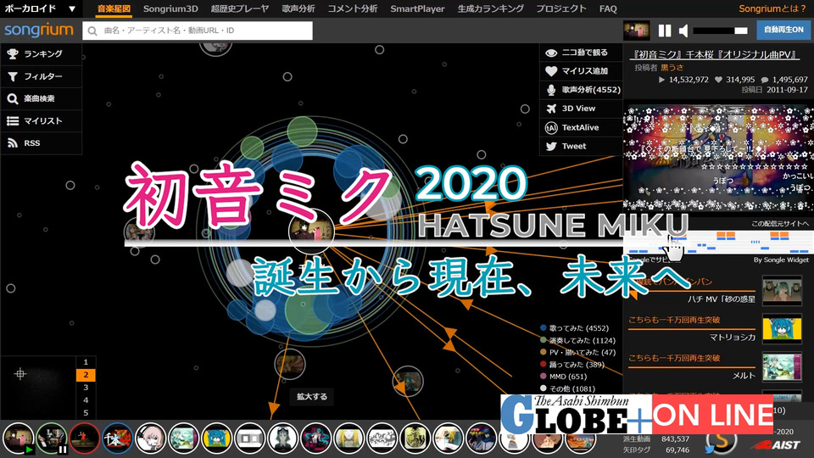The height and width of the screenshot is (458, 814).
Task: Open uploader 黒うさ's link
Action: click(672, 68)
